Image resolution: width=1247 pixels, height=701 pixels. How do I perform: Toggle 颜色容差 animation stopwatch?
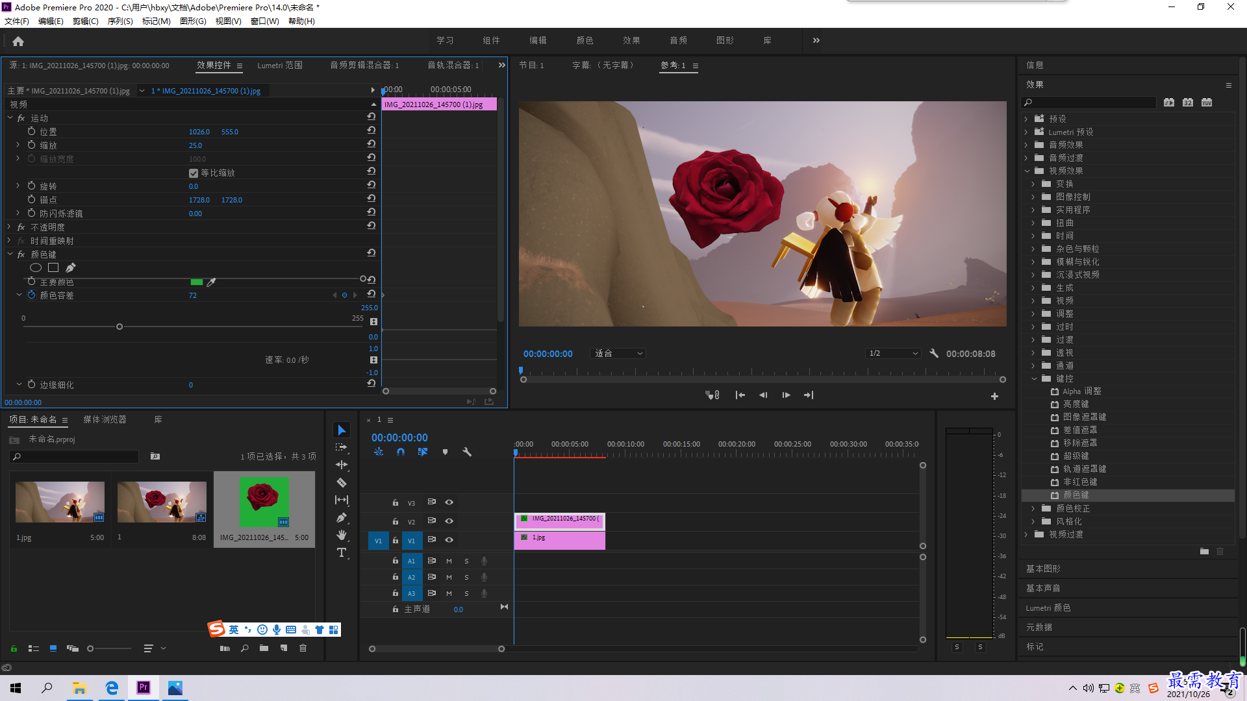tap(31, 295)
